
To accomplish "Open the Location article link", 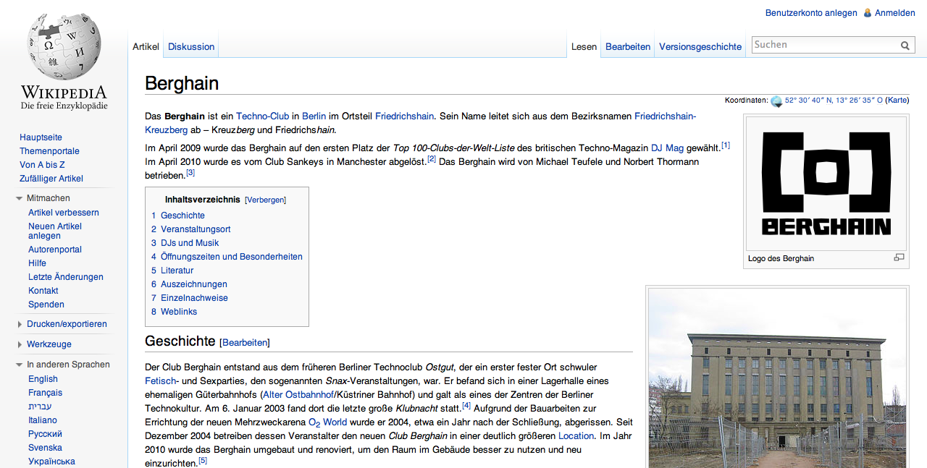I will tap(576, 436).
